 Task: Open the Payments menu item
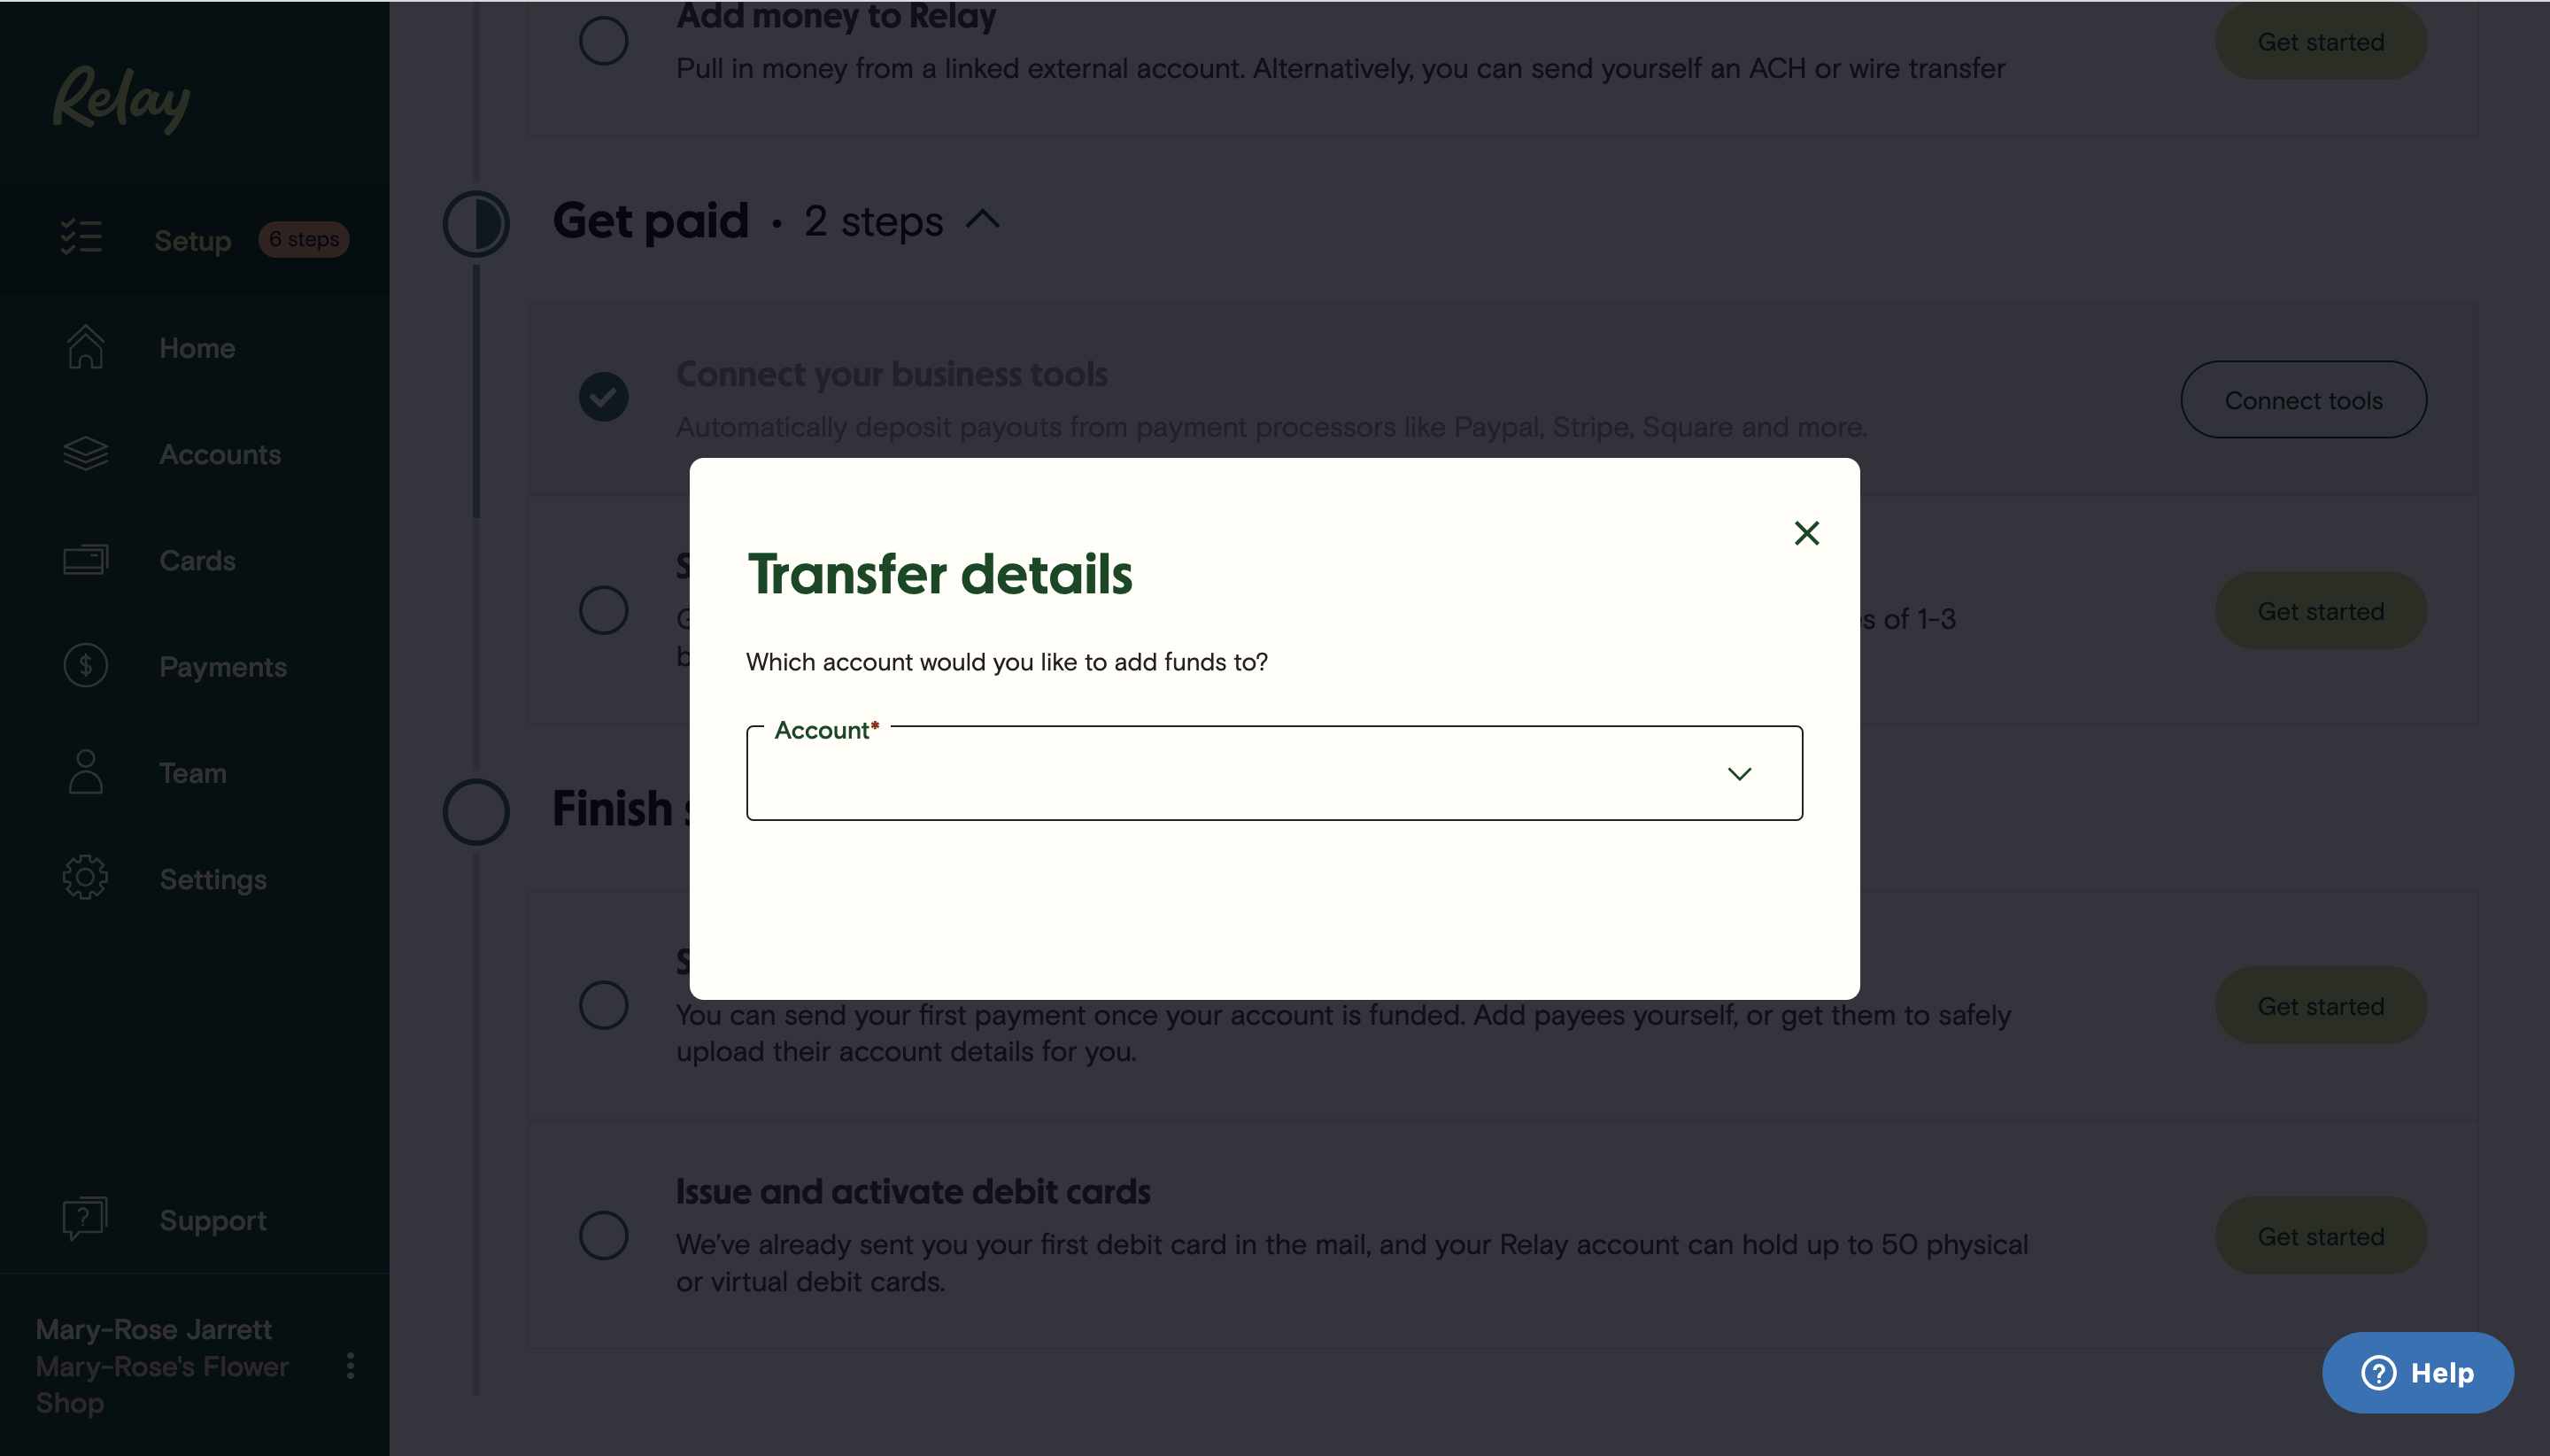click(222, 667)
